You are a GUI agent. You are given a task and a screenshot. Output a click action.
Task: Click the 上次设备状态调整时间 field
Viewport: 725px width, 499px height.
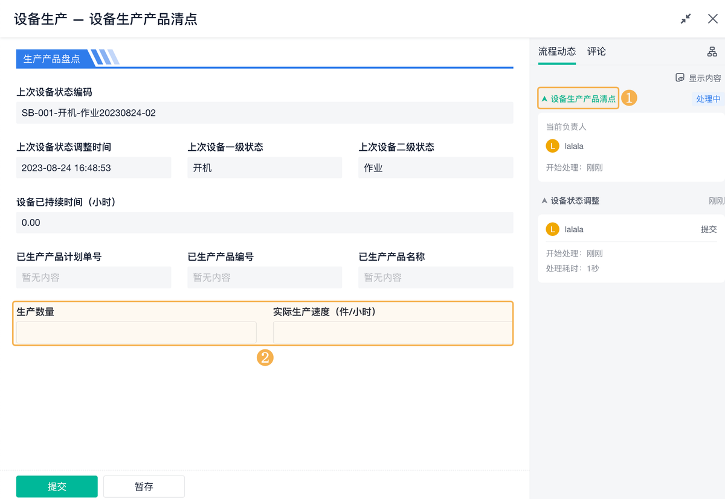(94, 168)
